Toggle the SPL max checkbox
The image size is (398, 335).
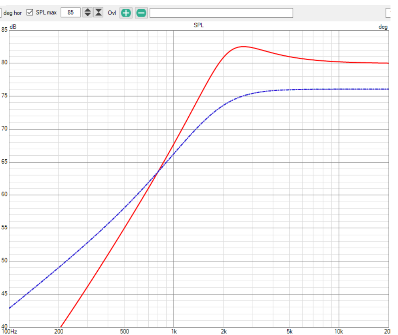[30, 12]
